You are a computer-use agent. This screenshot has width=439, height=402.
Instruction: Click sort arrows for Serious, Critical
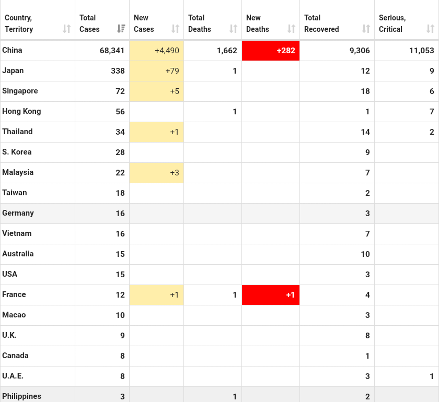click(430, 29)
